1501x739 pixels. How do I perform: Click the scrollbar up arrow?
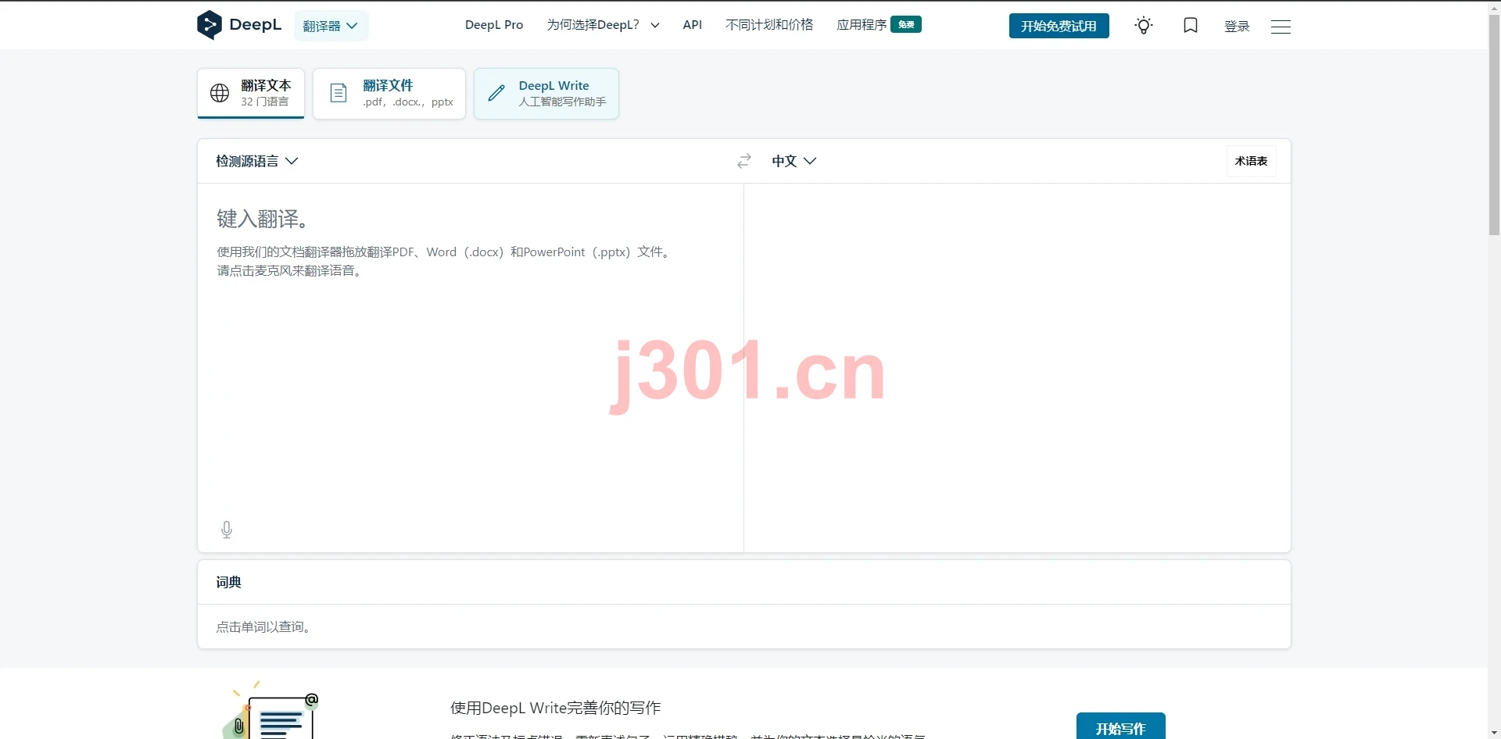pyautogui.click(x=1494, y=7)
